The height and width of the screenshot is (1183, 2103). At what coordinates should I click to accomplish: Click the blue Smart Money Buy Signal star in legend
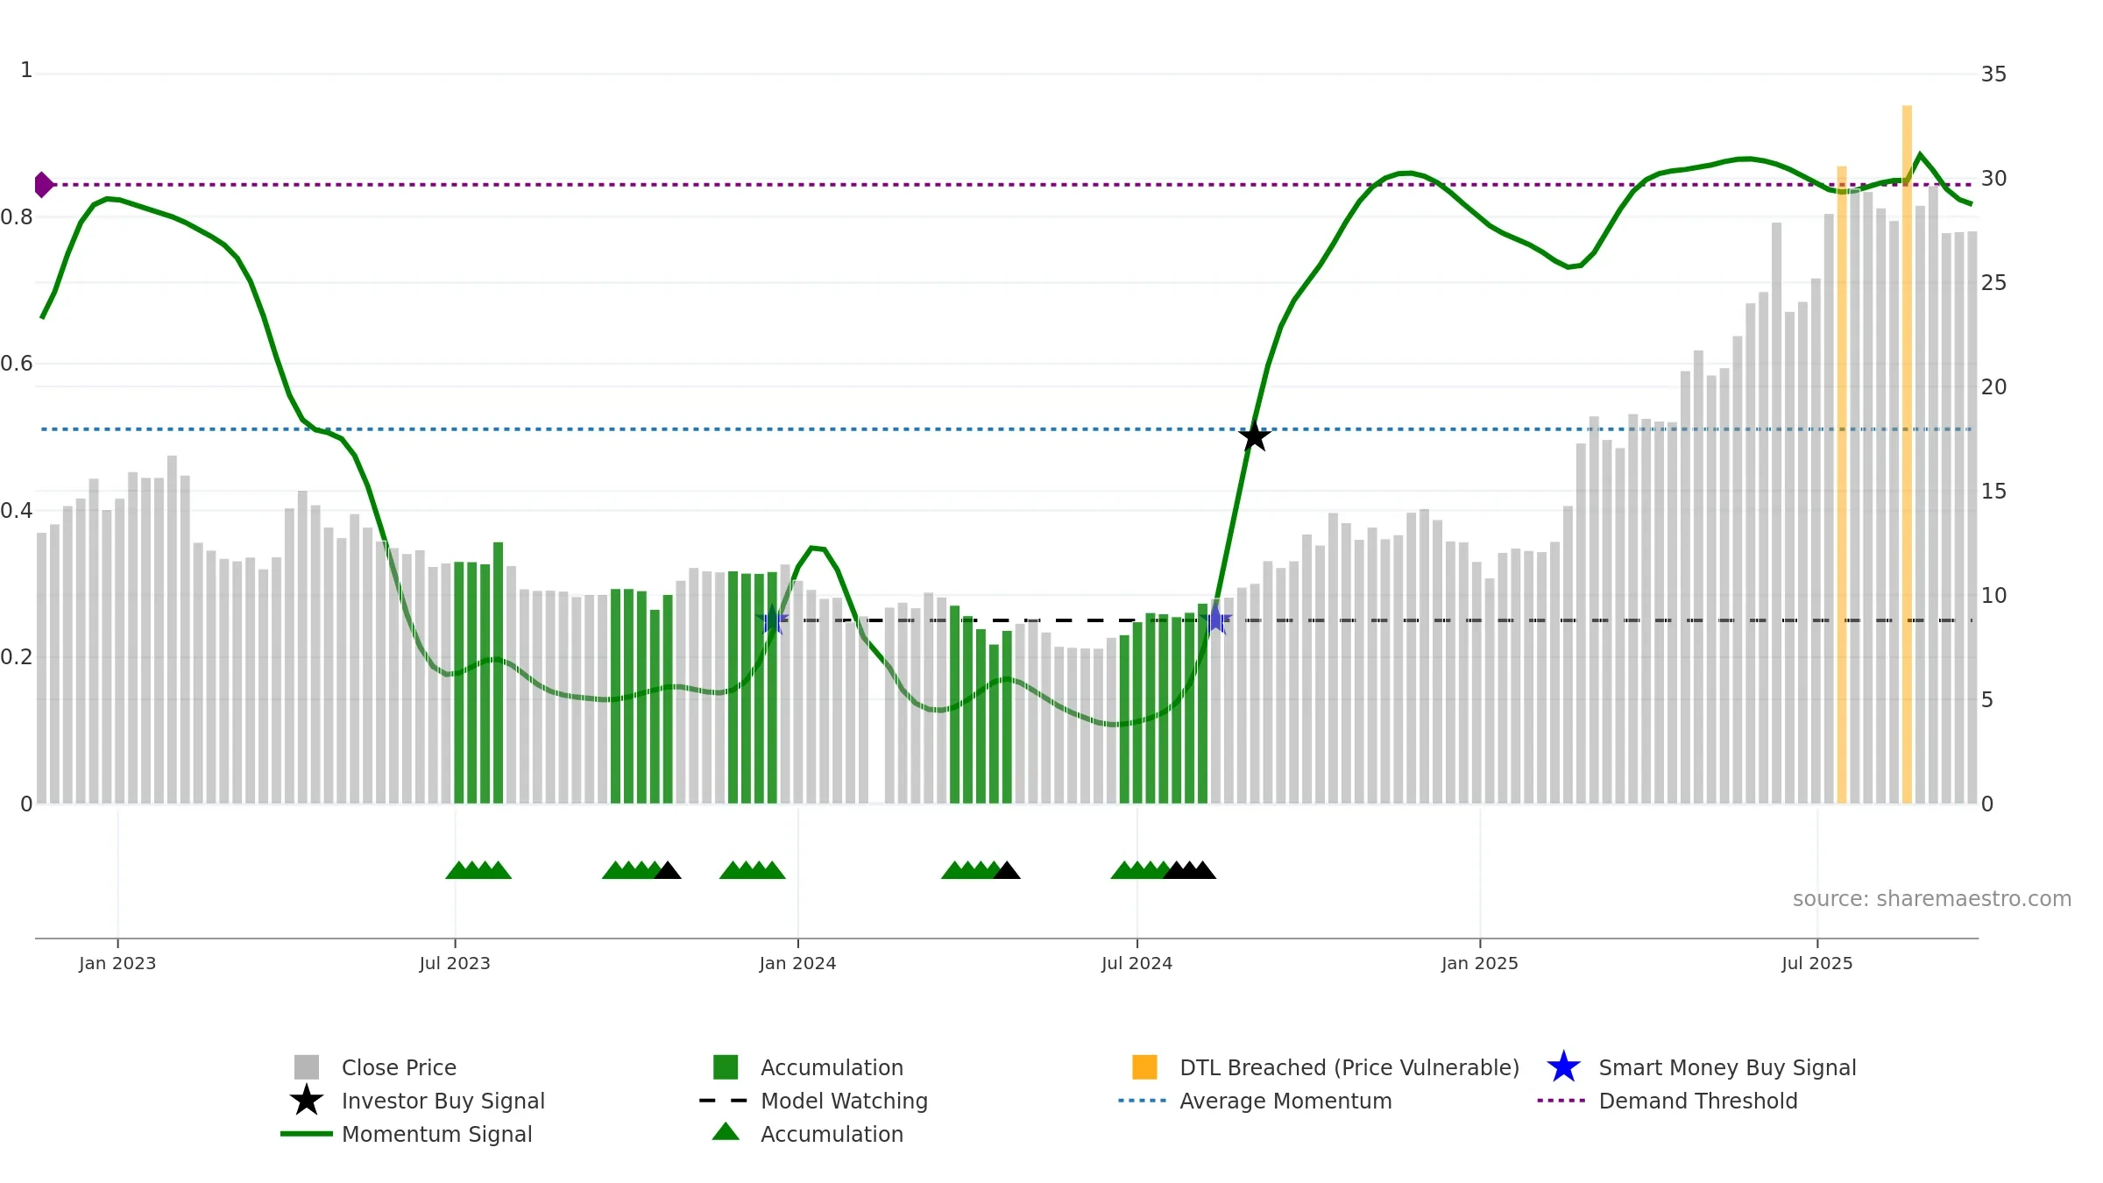(1563, 1067)
